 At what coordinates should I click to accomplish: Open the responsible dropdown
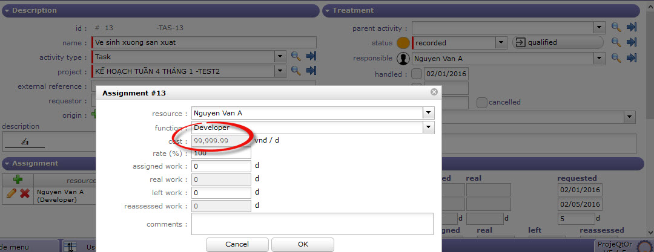pyautogui.click(x=599, y=58)
